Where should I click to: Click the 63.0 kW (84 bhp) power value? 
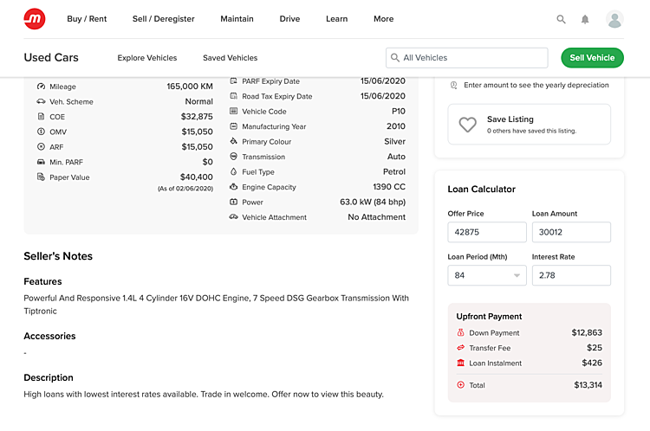pyautogui.click(x=373, y=202)
